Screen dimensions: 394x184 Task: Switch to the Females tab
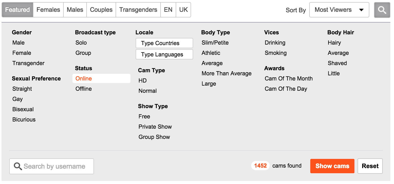[48, 10]
